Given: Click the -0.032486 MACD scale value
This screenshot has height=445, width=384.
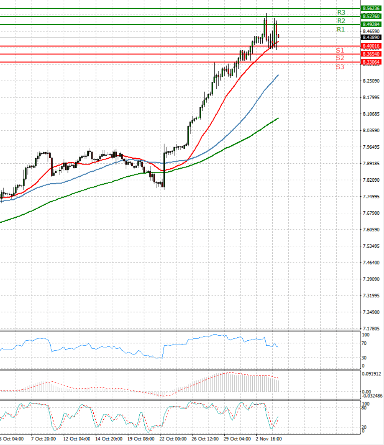Looking at the screenshot, I should coord(372,396).
